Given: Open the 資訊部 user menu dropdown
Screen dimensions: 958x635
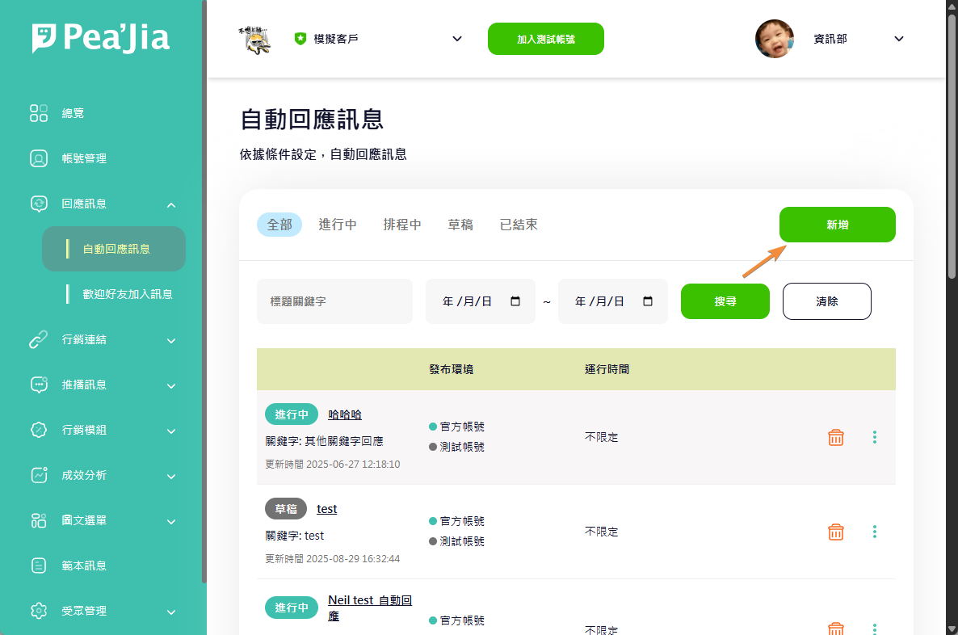Looking at the screenshot, I should [x=899, y=39].
